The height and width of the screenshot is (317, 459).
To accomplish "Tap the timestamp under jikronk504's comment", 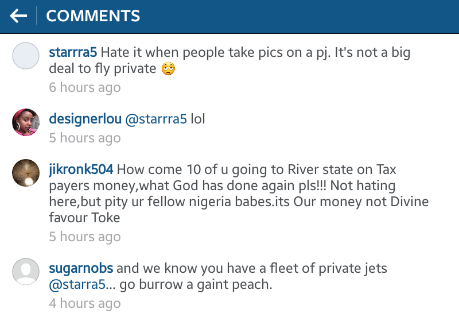I will pyautogui.click(x=85, y=237).
